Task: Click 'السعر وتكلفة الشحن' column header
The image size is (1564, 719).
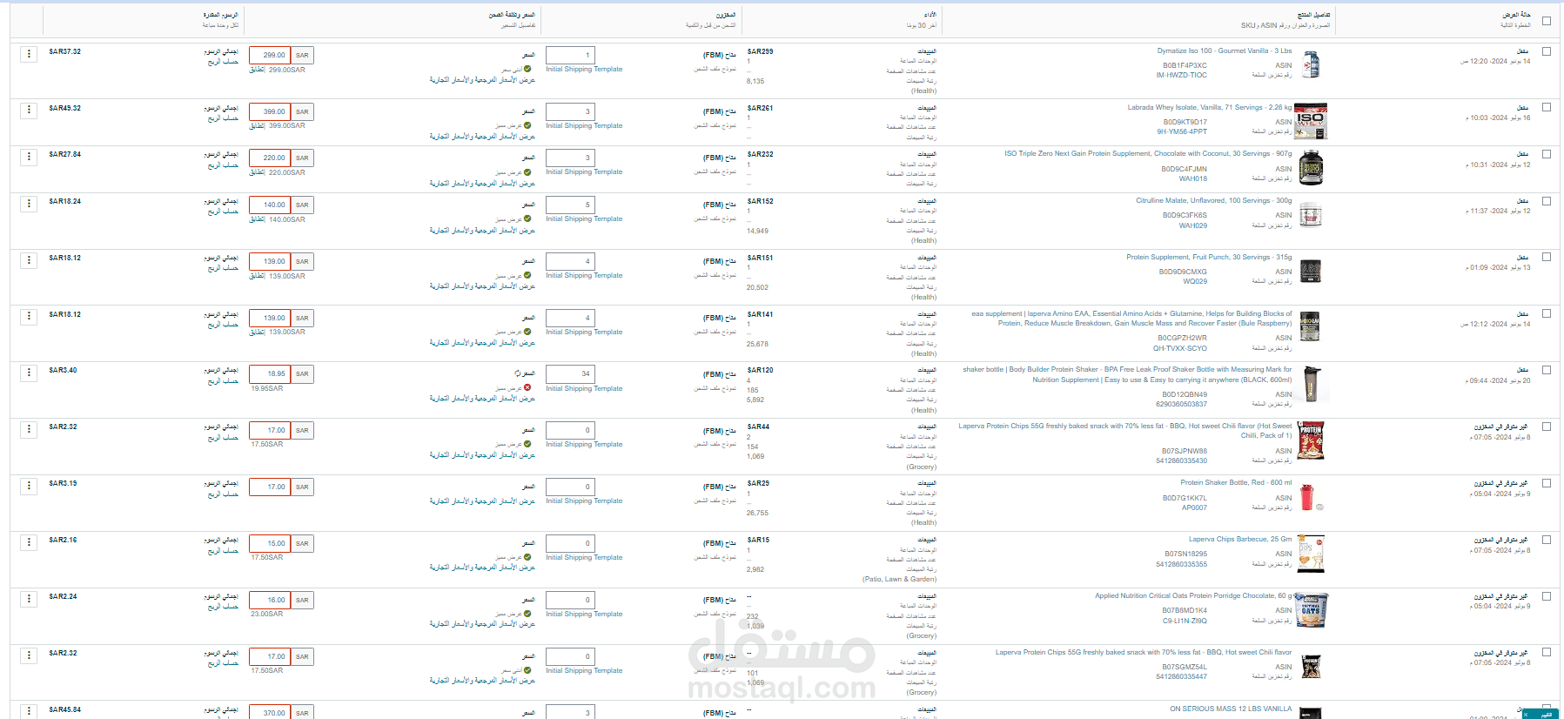Action: click(512, 15)
